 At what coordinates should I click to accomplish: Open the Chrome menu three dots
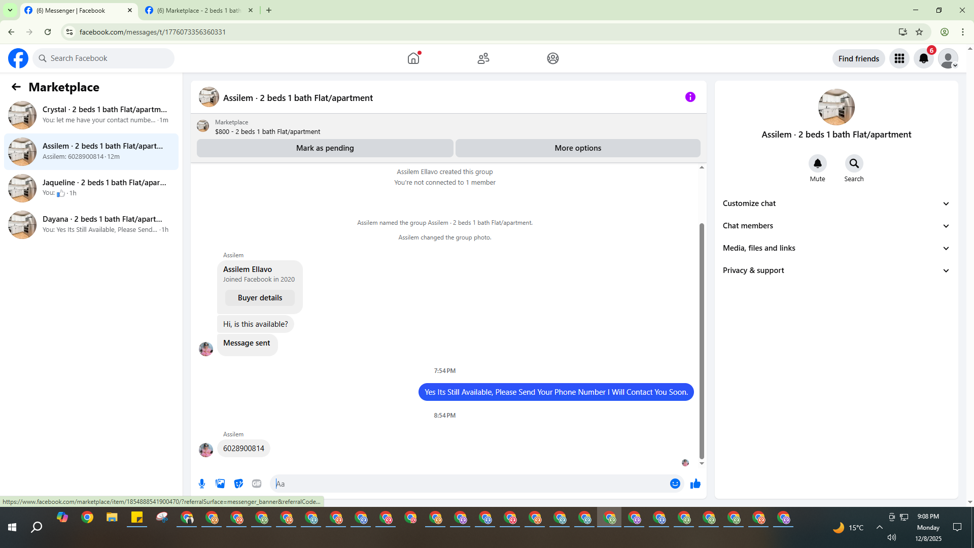point(962,32)
